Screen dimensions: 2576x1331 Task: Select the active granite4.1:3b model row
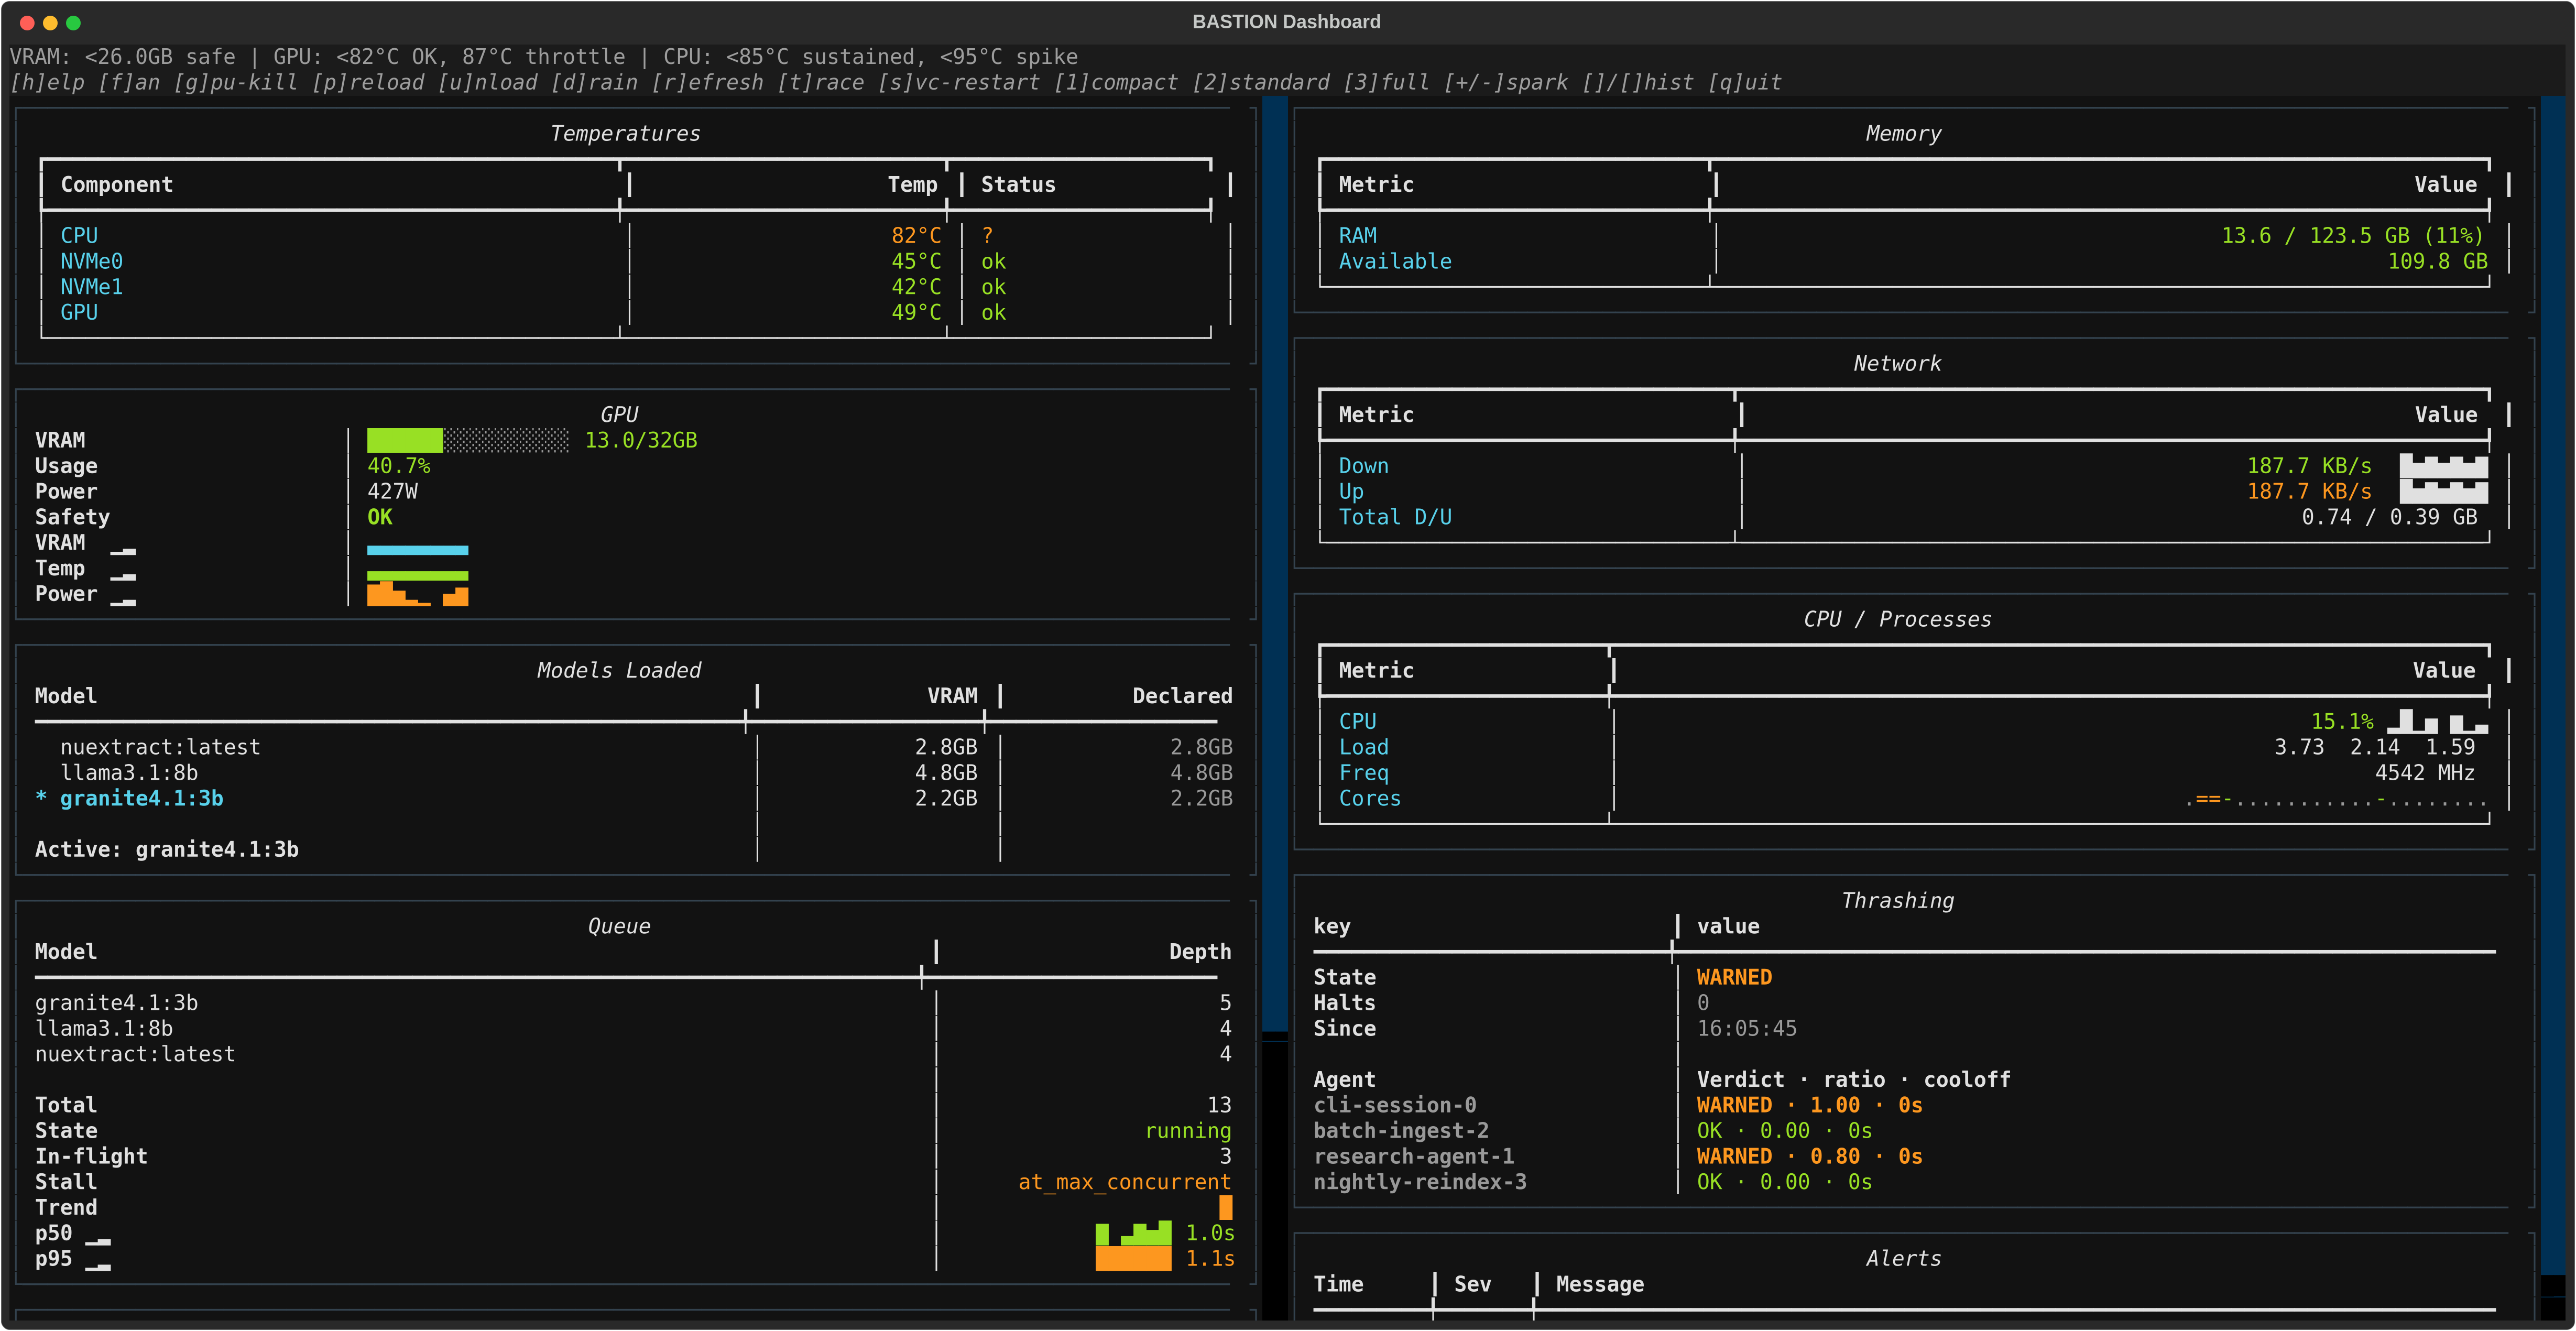[x=634, y=798]
